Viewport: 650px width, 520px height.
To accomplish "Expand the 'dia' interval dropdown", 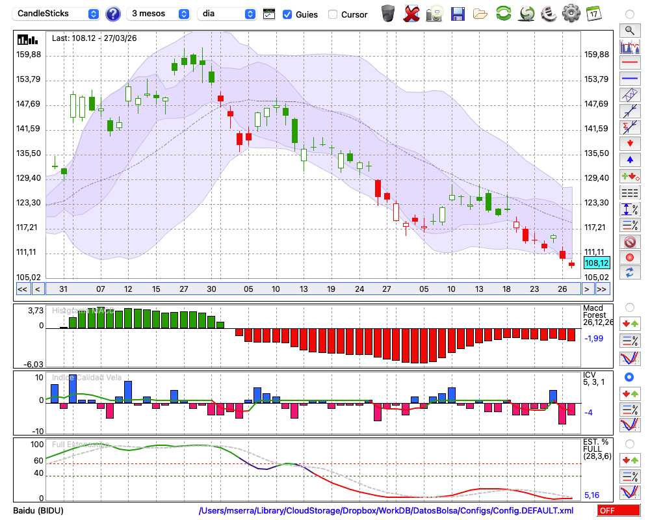I will [x=227, y=14].
